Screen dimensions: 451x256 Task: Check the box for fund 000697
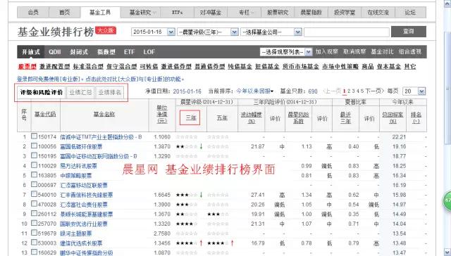coord(34,184)
